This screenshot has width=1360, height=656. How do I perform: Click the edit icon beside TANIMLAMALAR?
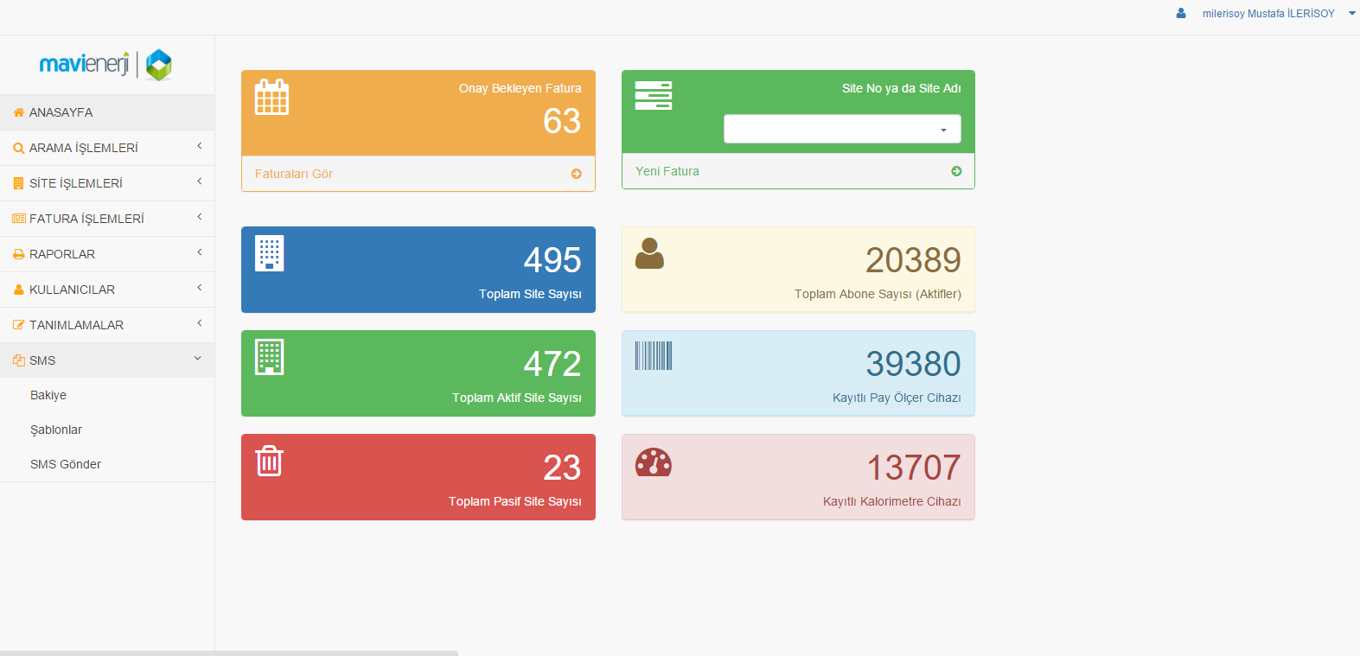tap(18, 325)
